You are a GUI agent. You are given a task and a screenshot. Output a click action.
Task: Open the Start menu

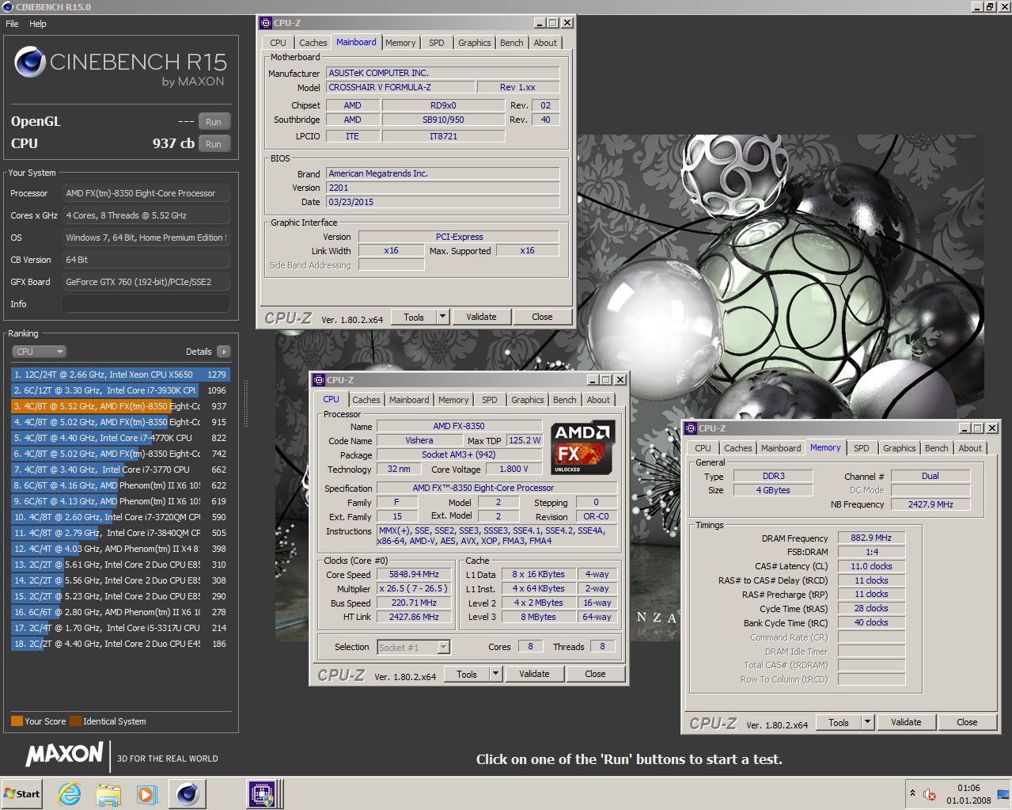pos(22,793)
